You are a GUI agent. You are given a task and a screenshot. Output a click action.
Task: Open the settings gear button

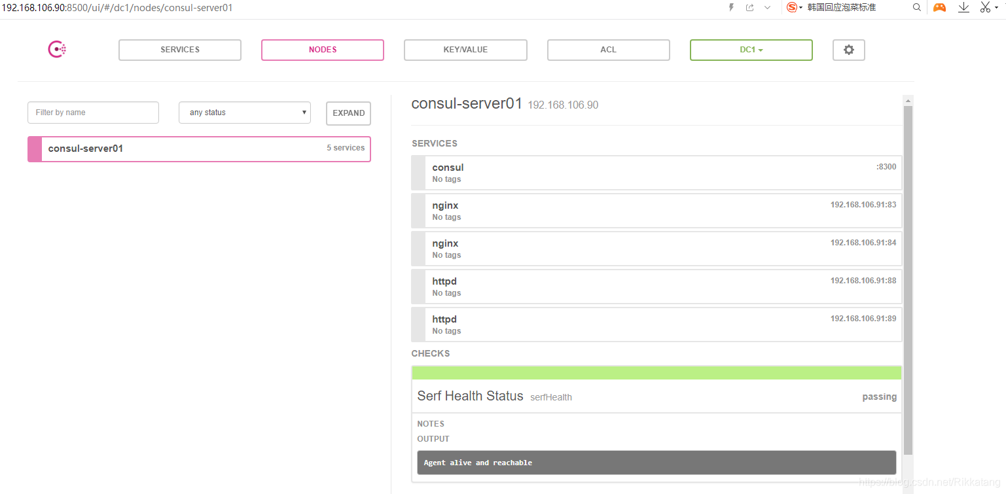(x=849, y=50)
